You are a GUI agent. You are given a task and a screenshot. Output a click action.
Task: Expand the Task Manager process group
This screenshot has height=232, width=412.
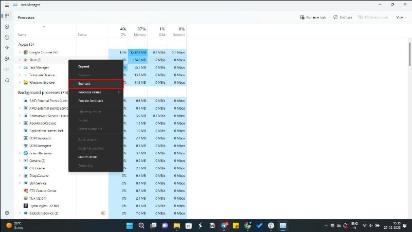[20, 67]
